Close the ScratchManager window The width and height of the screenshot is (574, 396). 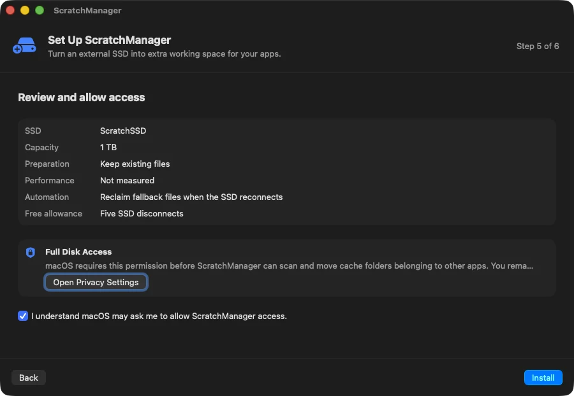click(10, 10)
